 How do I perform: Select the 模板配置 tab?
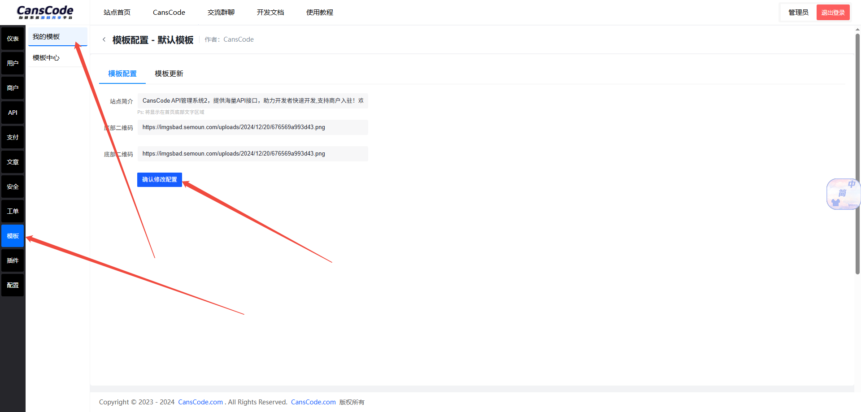pyautogui.click(x=122, y=74)
